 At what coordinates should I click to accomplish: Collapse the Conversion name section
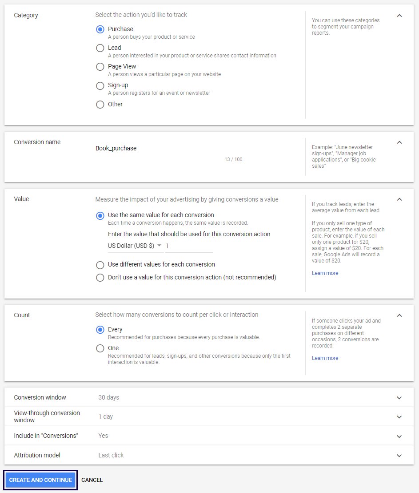[399, 142]
